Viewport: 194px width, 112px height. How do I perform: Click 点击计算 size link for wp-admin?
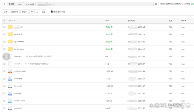point(109,34)
